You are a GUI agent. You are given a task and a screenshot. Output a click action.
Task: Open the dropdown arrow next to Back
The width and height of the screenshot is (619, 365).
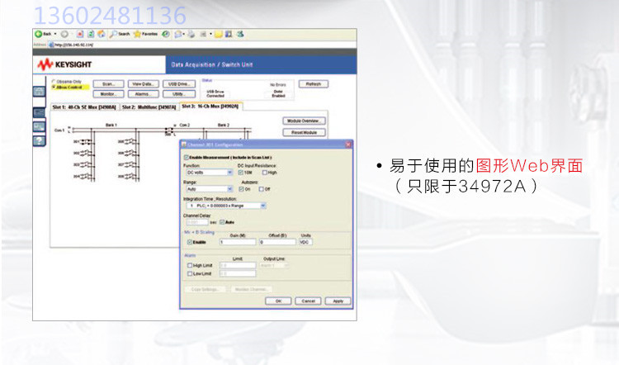[x=55, y=34]
